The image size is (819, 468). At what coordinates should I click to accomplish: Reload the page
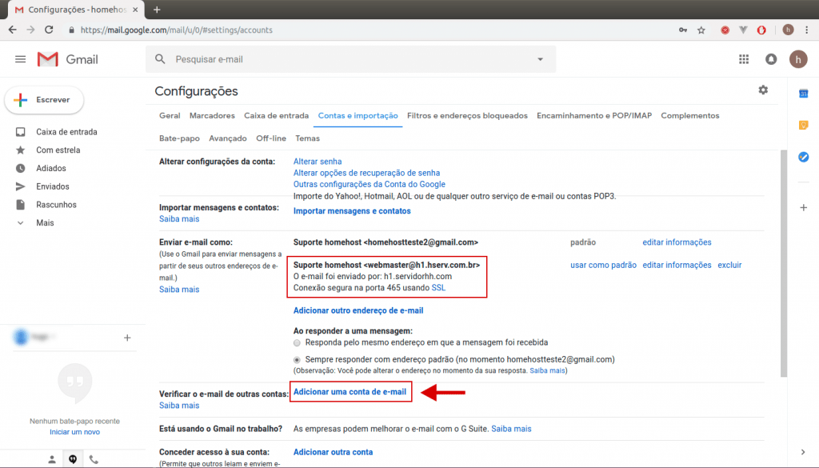49,30
